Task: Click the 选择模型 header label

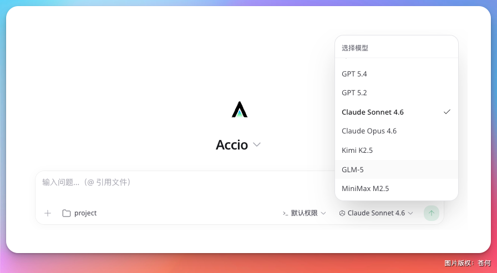Action: (355, 48)
